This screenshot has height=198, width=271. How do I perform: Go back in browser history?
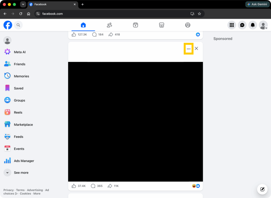tap(5, 14)
